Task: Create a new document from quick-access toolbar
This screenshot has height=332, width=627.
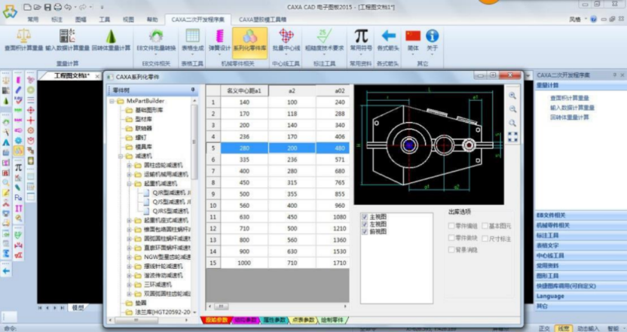Action: (x=27, y=7)
